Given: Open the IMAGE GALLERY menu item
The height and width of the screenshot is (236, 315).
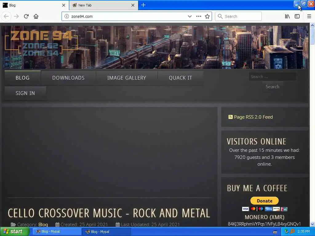Looking at the screenshot, I should (x=126, y=78).
